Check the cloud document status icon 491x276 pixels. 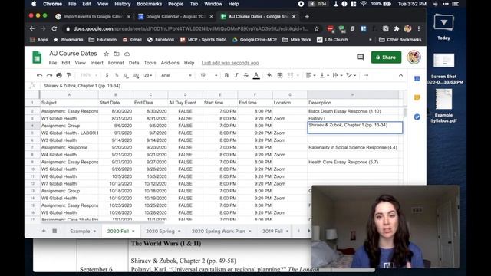click(127, 54)
